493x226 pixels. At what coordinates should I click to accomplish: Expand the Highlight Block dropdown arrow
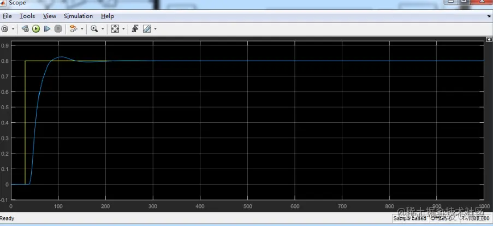(82, 29)
